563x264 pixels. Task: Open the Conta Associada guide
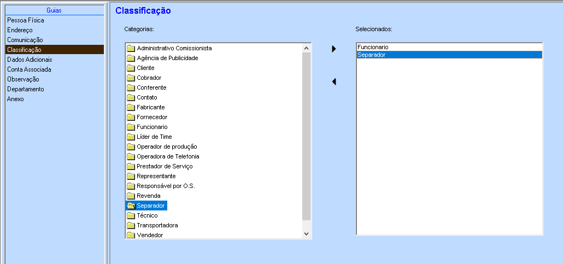tap(29, 69)
